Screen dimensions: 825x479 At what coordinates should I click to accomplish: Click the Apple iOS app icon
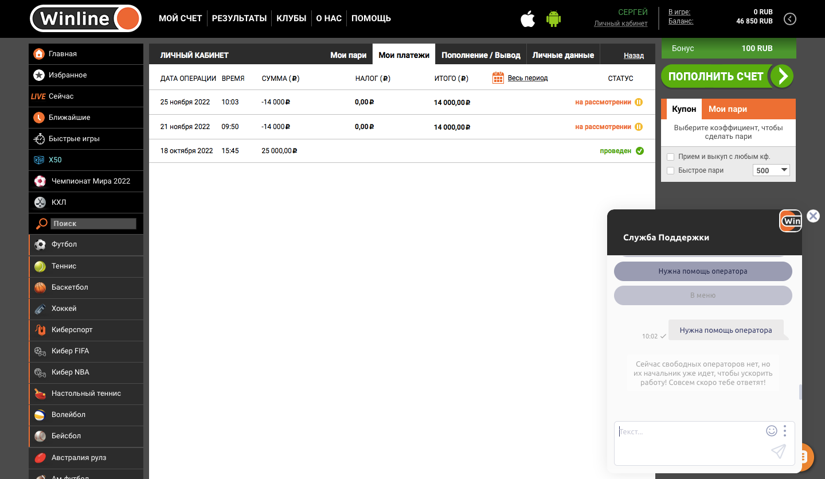527,19
